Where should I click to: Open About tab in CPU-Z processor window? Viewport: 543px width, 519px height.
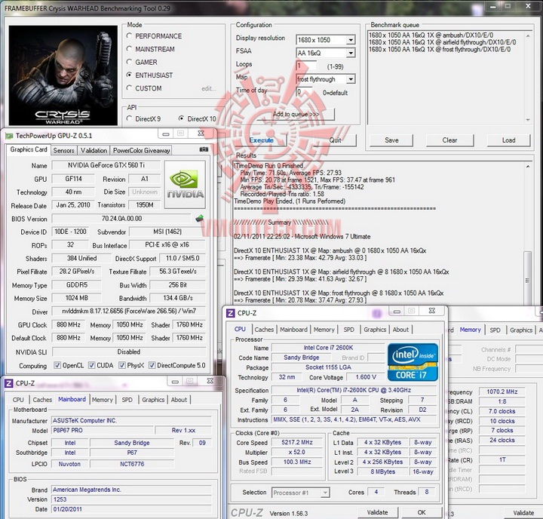tap(400, 330)
